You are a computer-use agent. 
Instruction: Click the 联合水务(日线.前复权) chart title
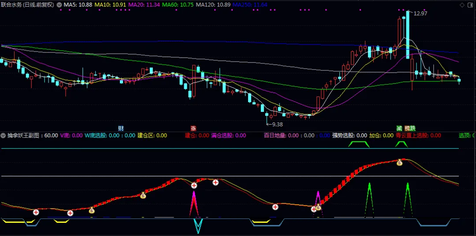click(28, 5)
